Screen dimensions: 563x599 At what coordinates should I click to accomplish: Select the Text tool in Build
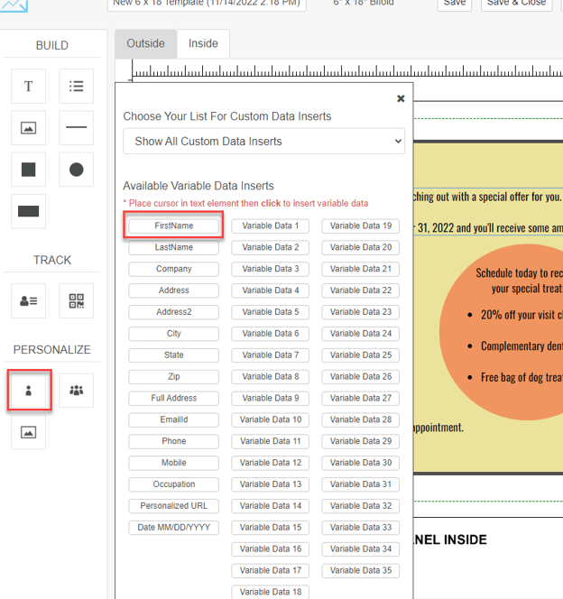click(28, 87)
